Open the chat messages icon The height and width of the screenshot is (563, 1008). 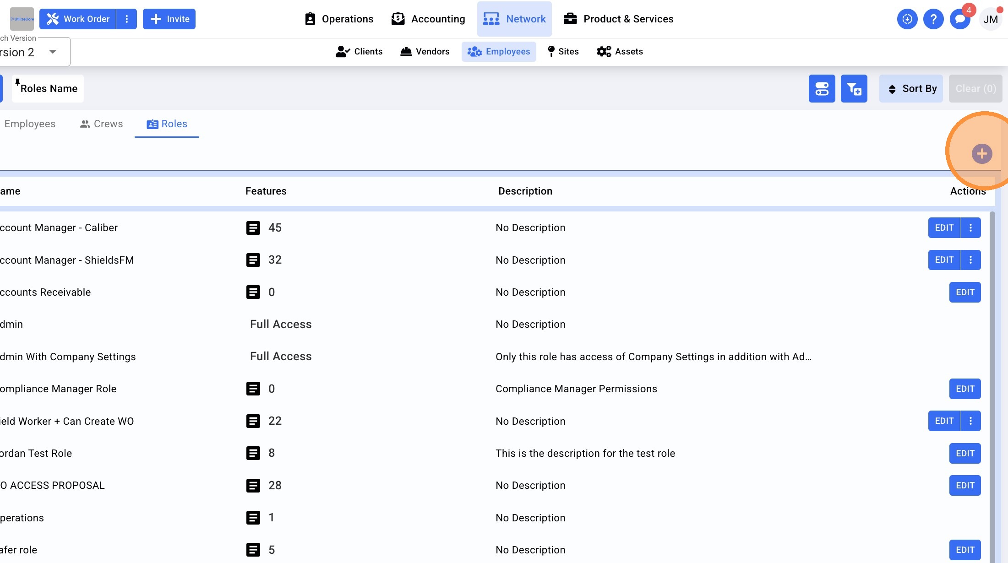coord(959,19)
